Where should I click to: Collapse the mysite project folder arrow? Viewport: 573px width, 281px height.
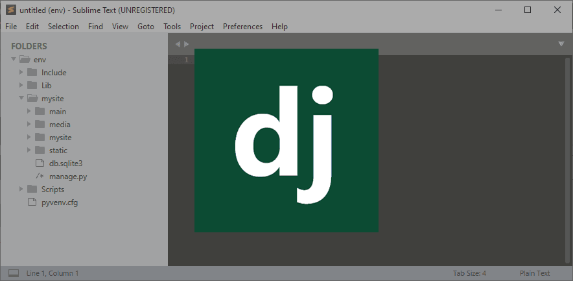pyautogui.click(x=21, y=98)
